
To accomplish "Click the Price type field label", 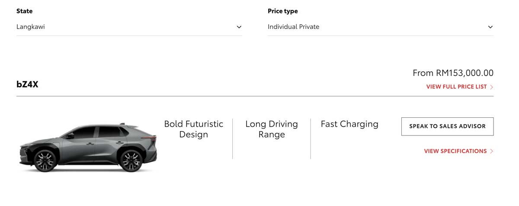I will 283,11.
